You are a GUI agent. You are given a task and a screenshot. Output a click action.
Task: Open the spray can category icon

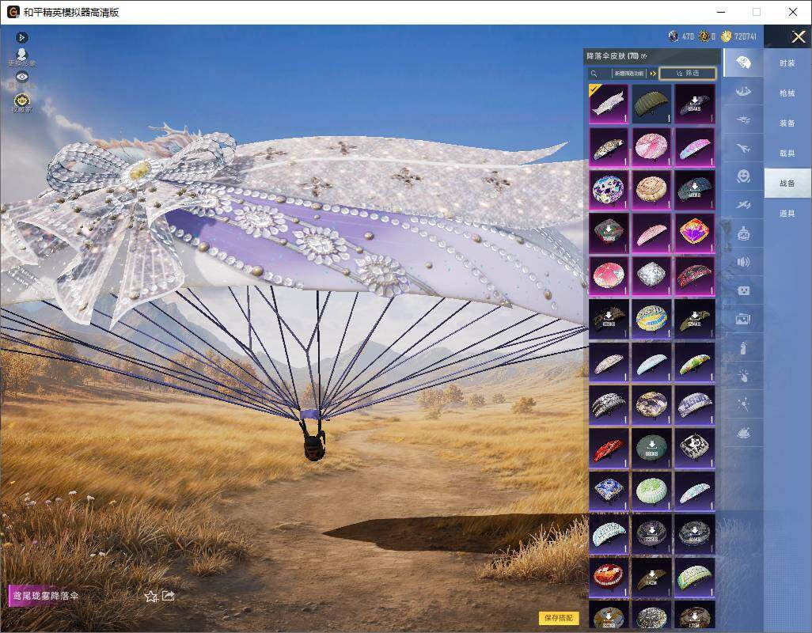pyautogui.click(x=743, y=347)
